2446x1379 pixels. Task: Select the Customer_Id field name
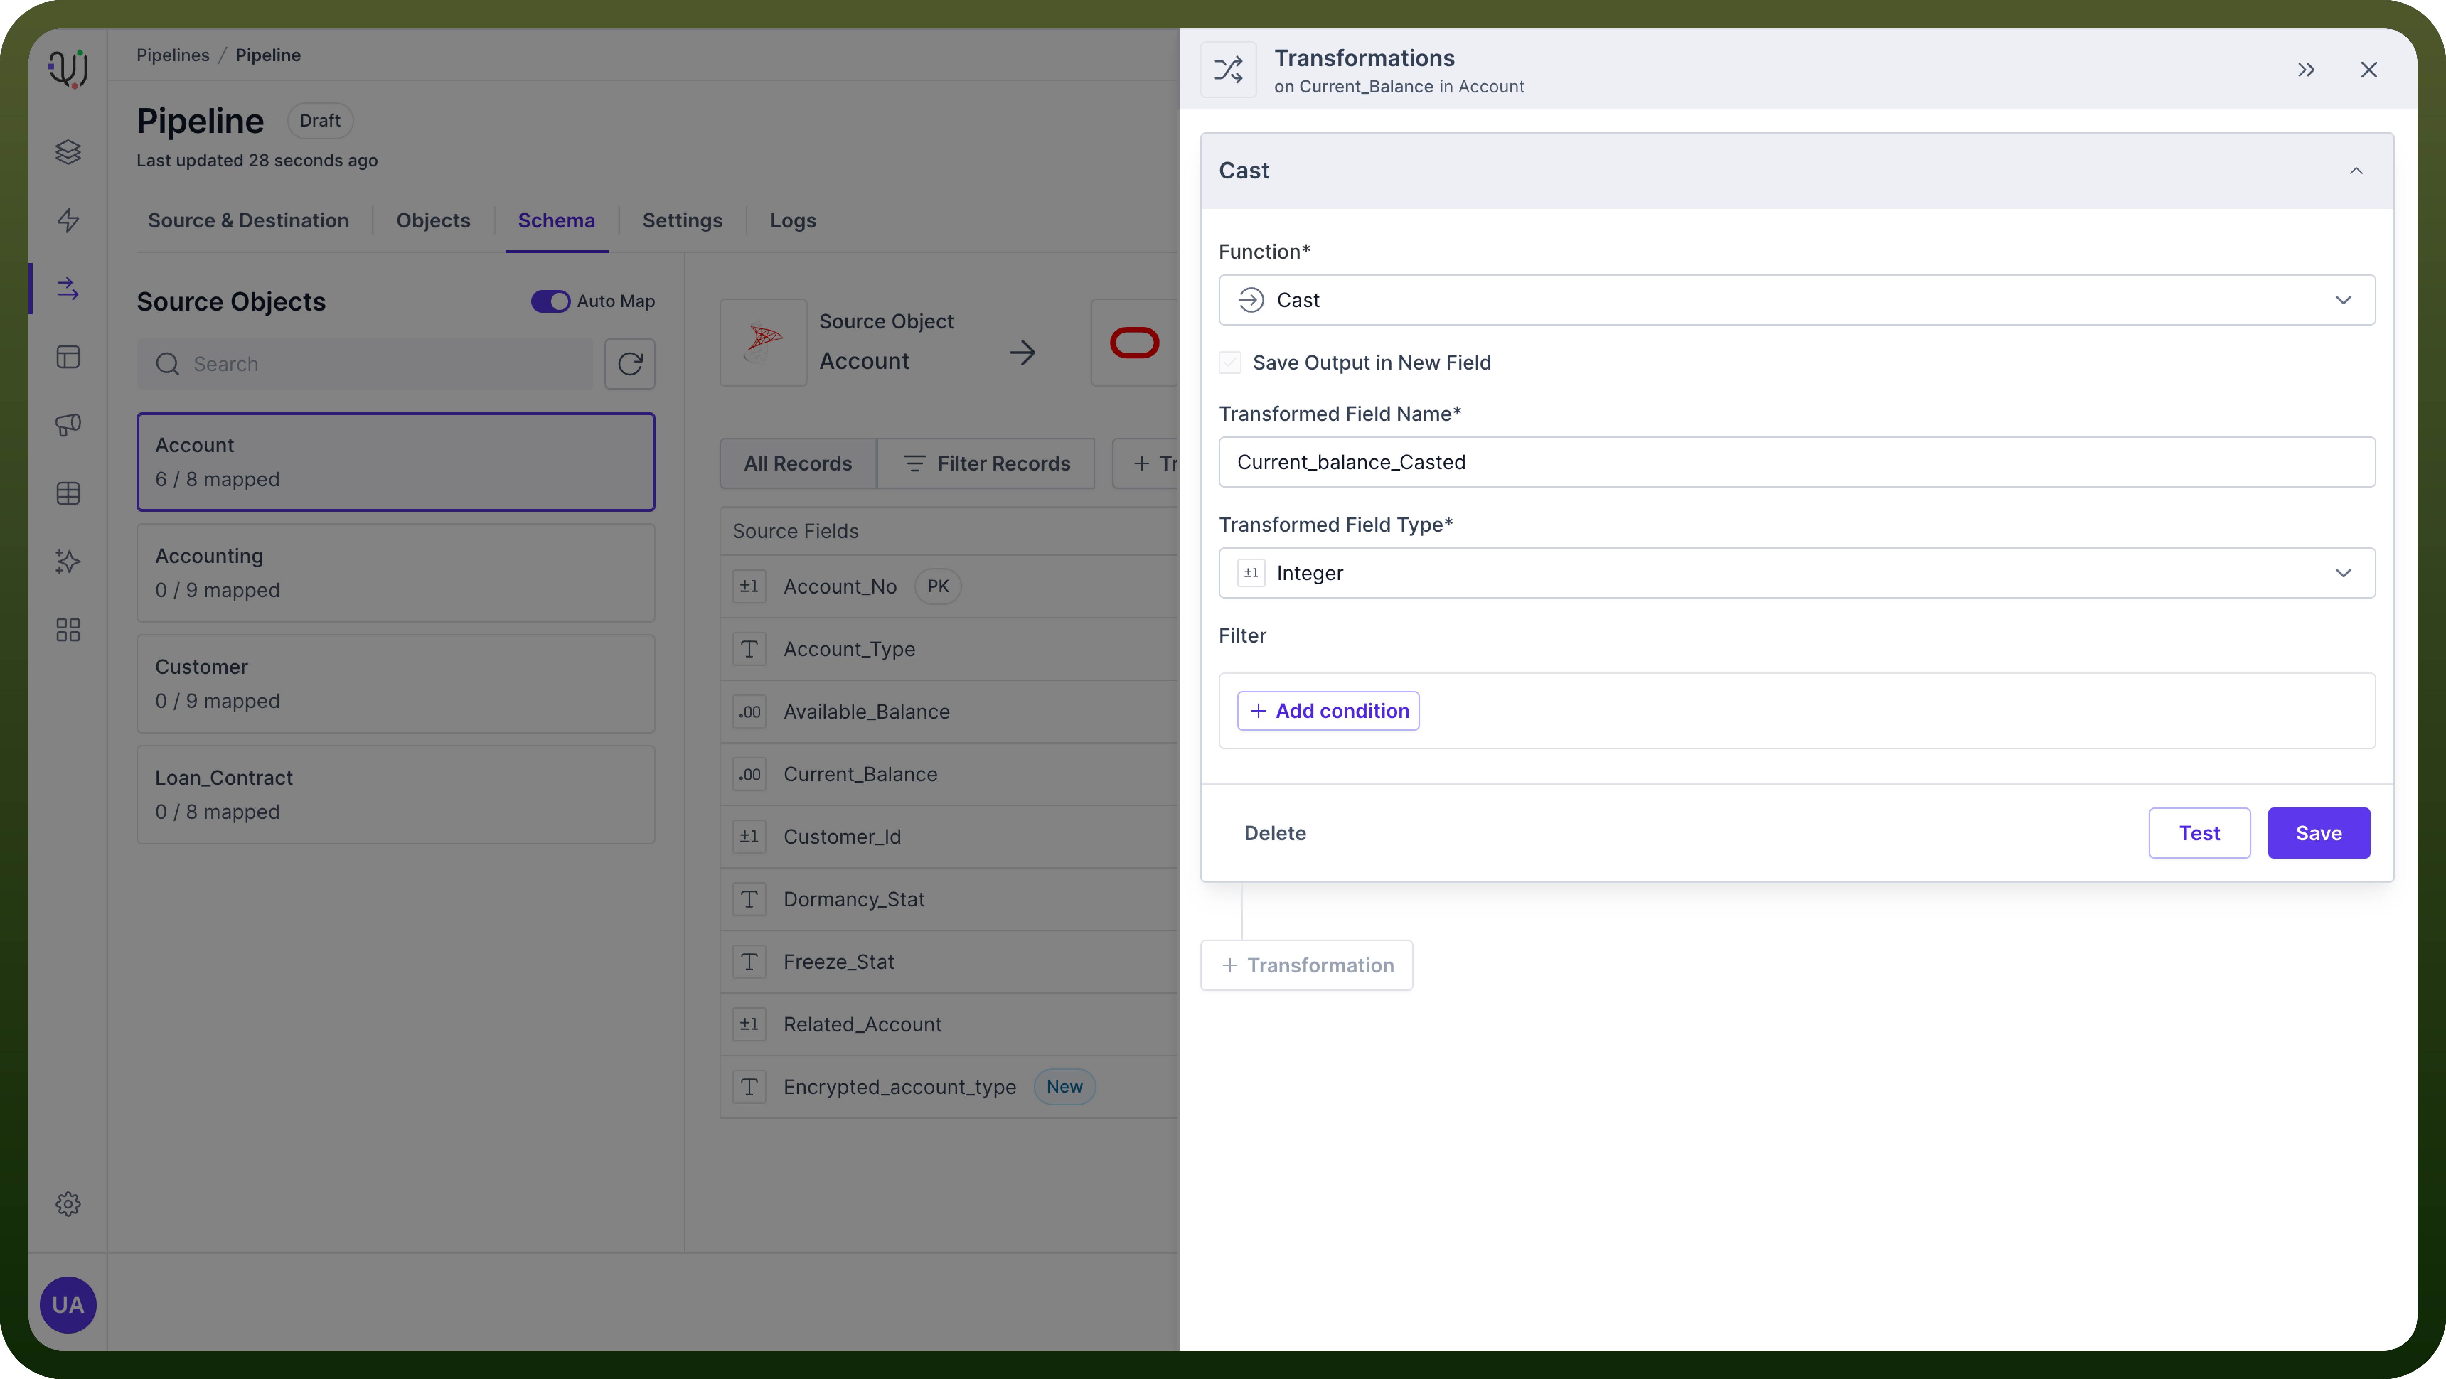click(x=842, y=837)
